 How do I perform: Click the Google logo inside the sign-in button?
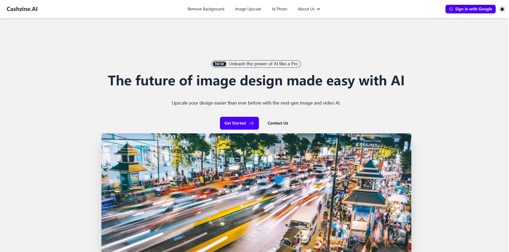451,9
